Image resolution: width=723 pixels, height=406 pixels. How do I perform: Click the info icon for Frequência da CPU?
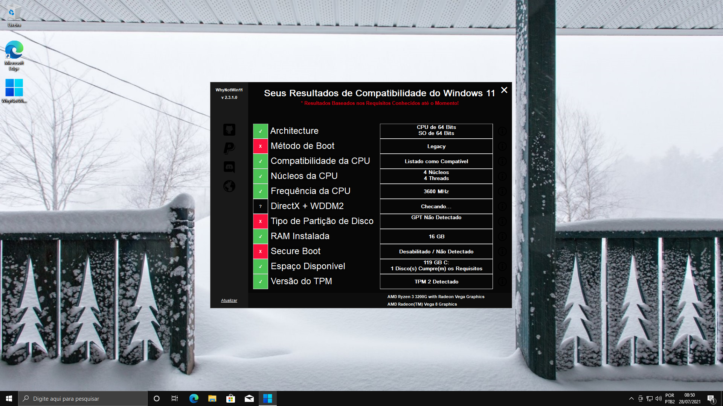pyautogui.click(x=502, y=191)
